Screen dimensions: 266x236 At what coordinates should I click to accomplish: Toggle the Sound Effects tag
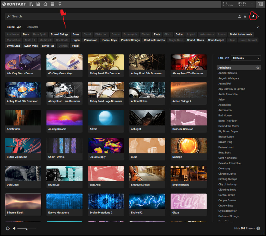195,40
